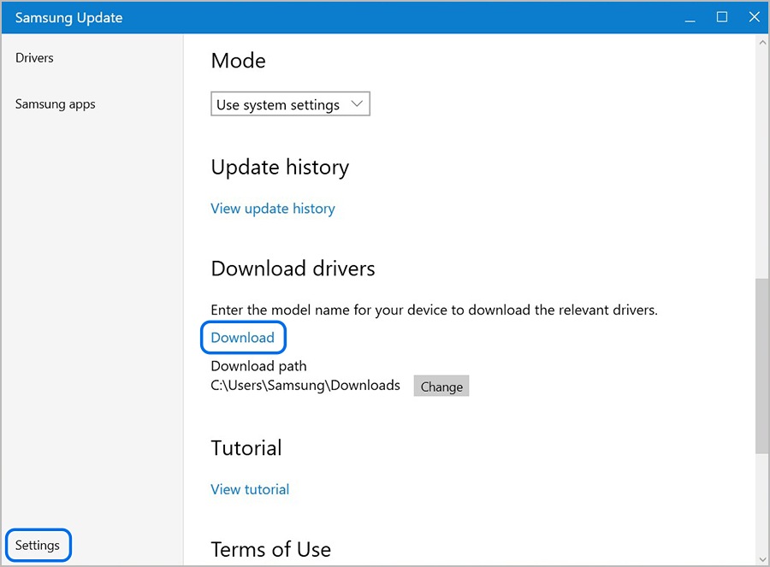
Task: Open the View tutorial link
Action: [x=250, y=489]
